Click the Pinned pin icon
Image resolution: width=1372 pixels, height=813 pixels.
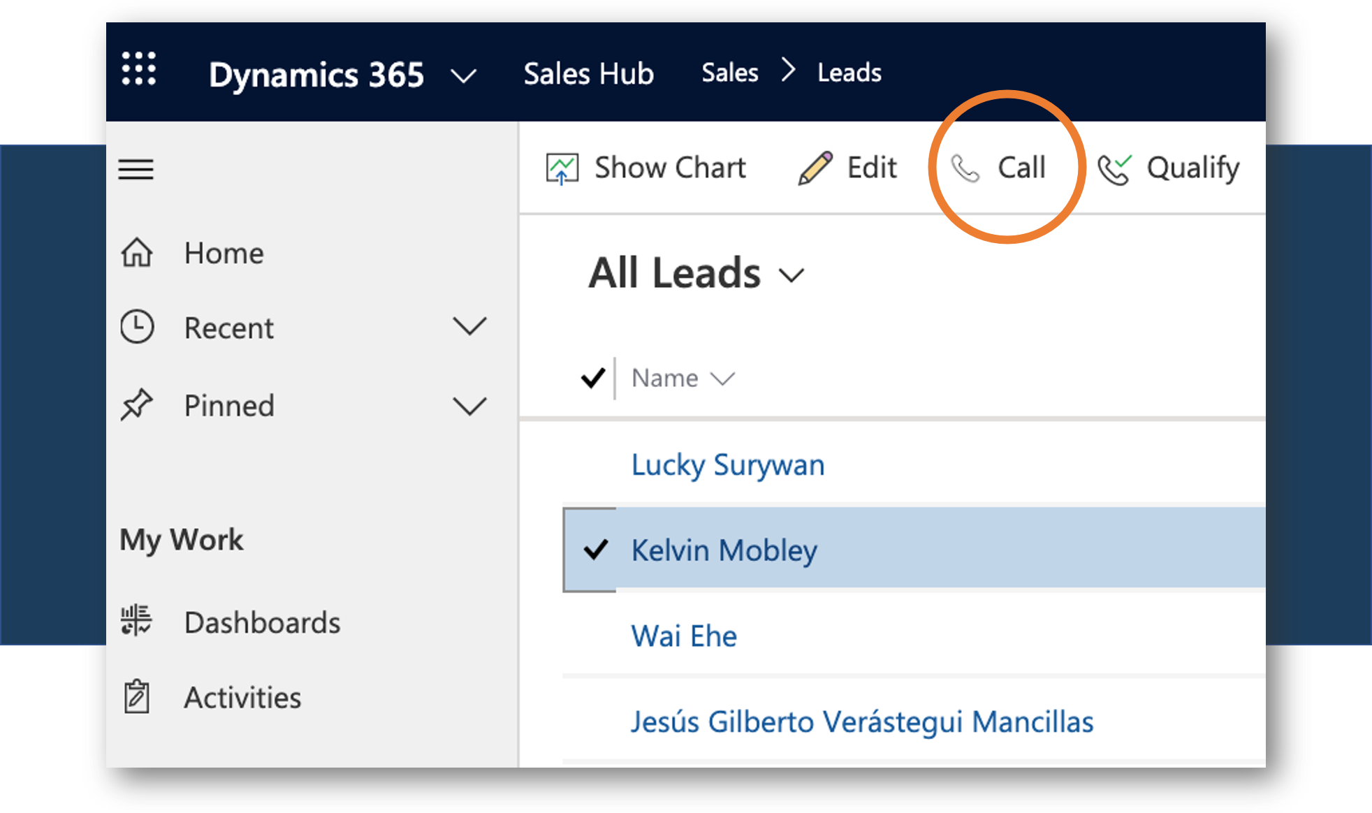136,405
